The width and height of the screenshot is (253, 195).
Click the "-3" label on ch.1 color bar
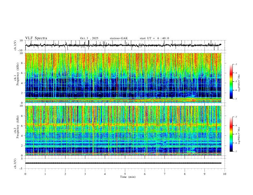pos(235,64)
